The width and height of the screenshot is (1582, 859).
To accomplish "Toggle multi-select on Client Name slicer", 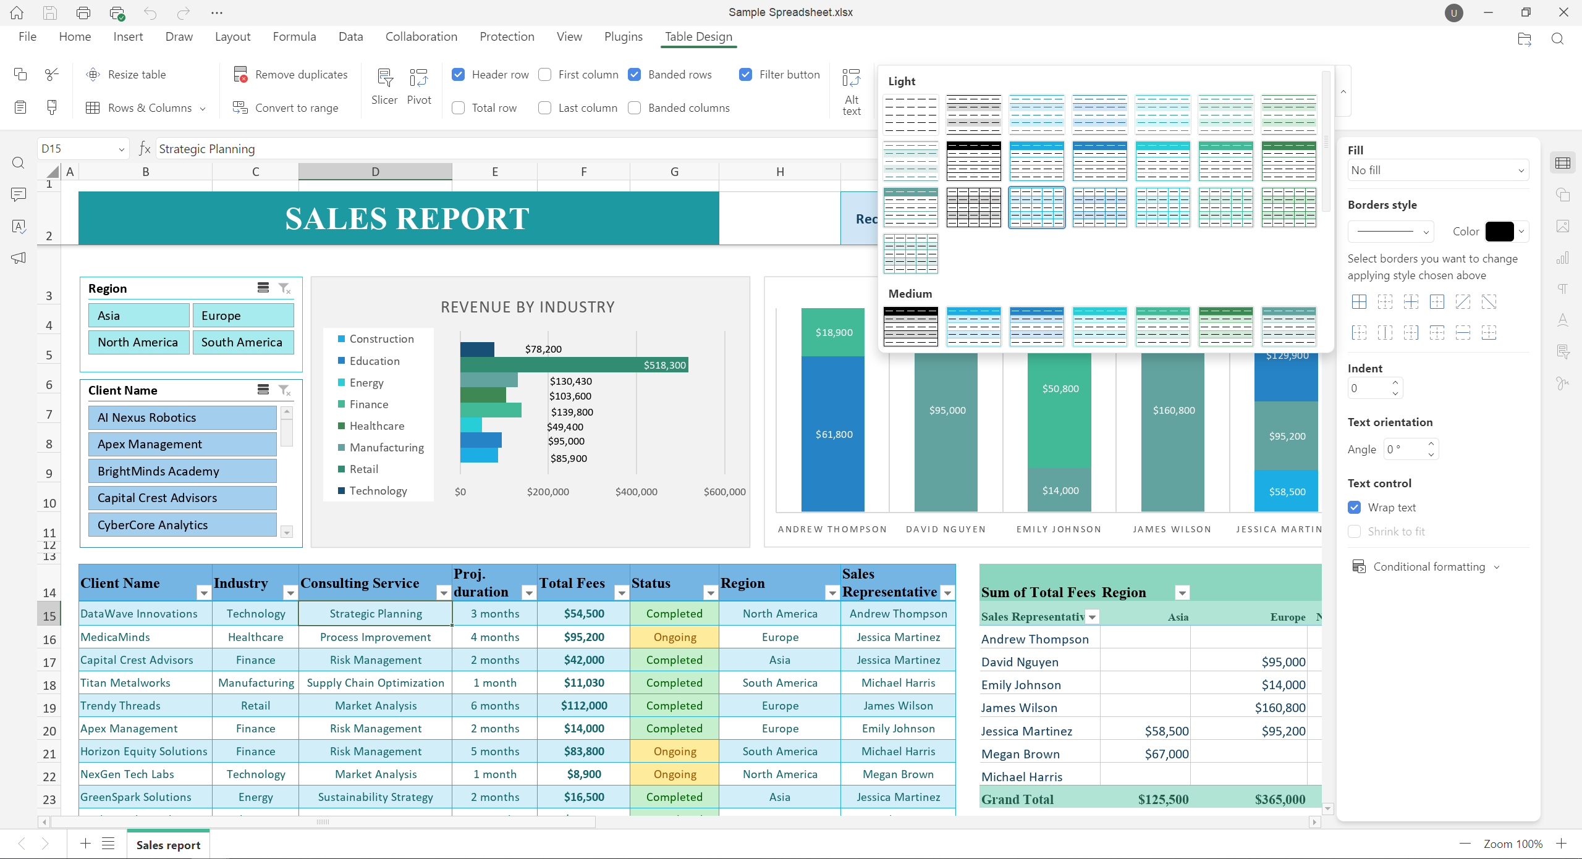I will point(263,390).
